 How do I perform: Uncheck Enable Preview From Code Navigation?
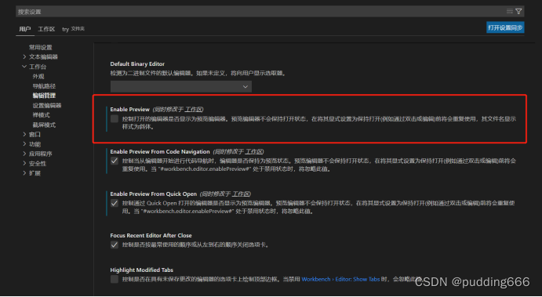pos(115,161)
